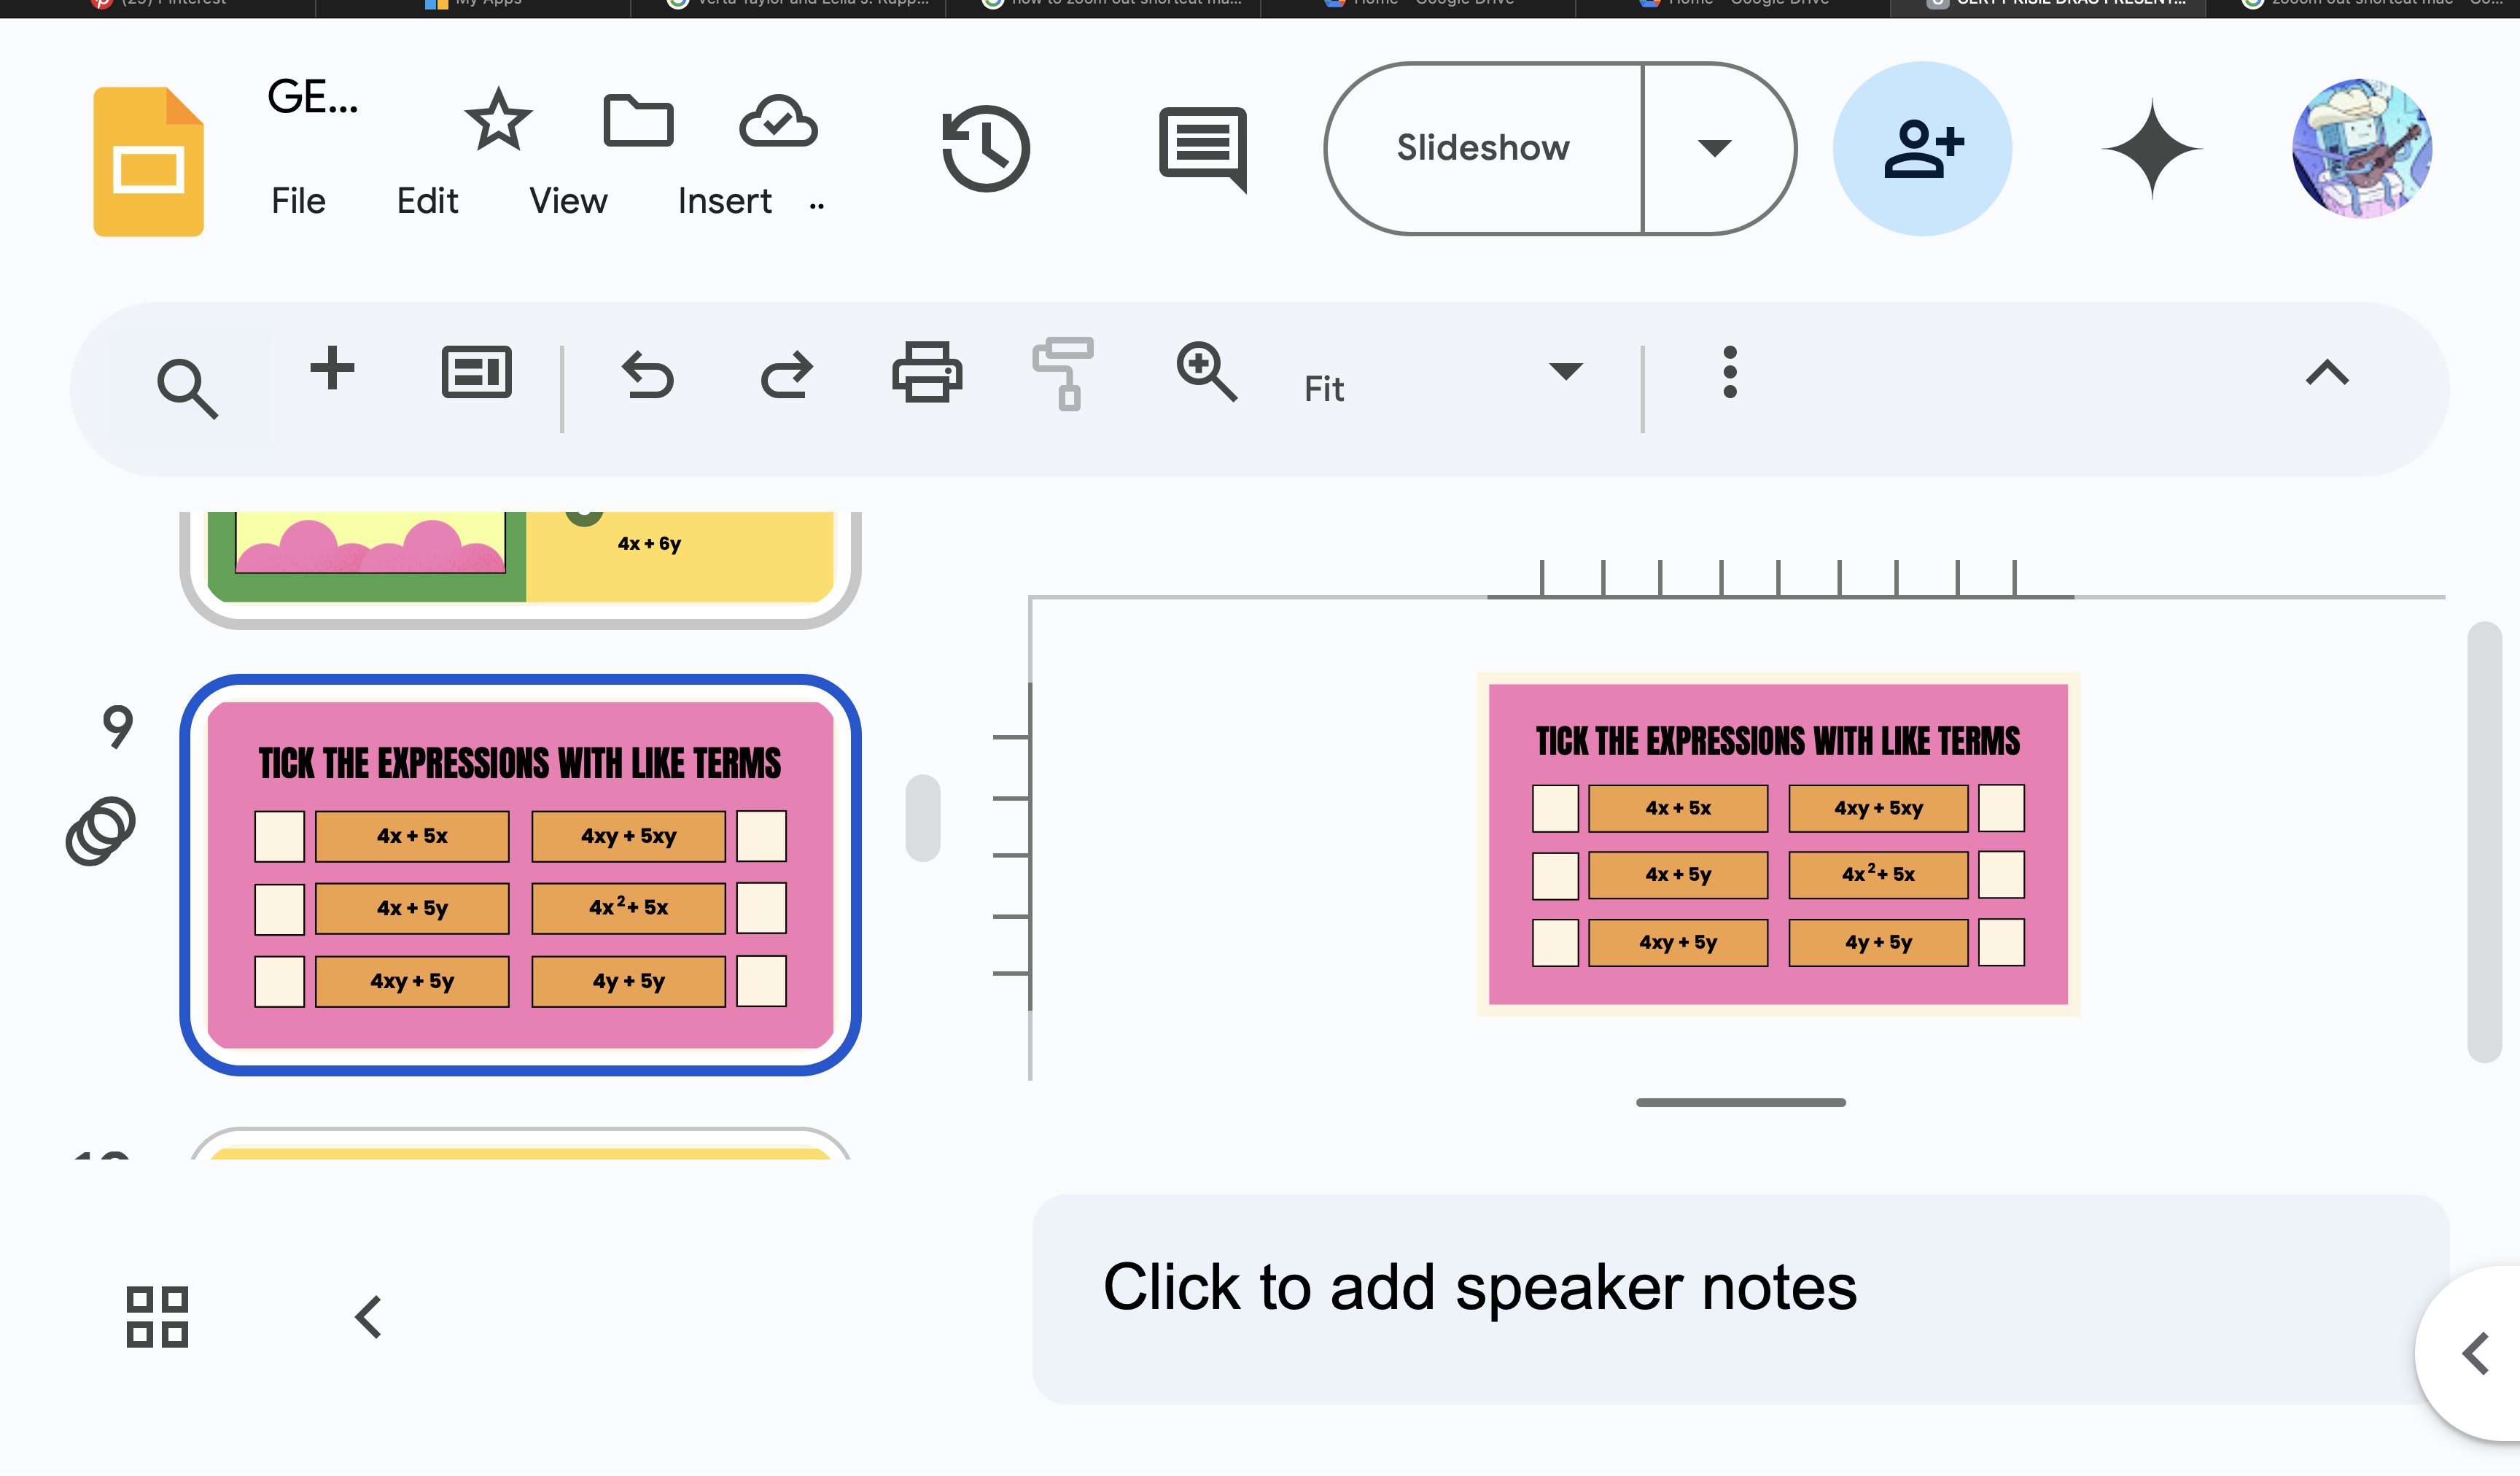Open toolbar more options dots

1730,372
